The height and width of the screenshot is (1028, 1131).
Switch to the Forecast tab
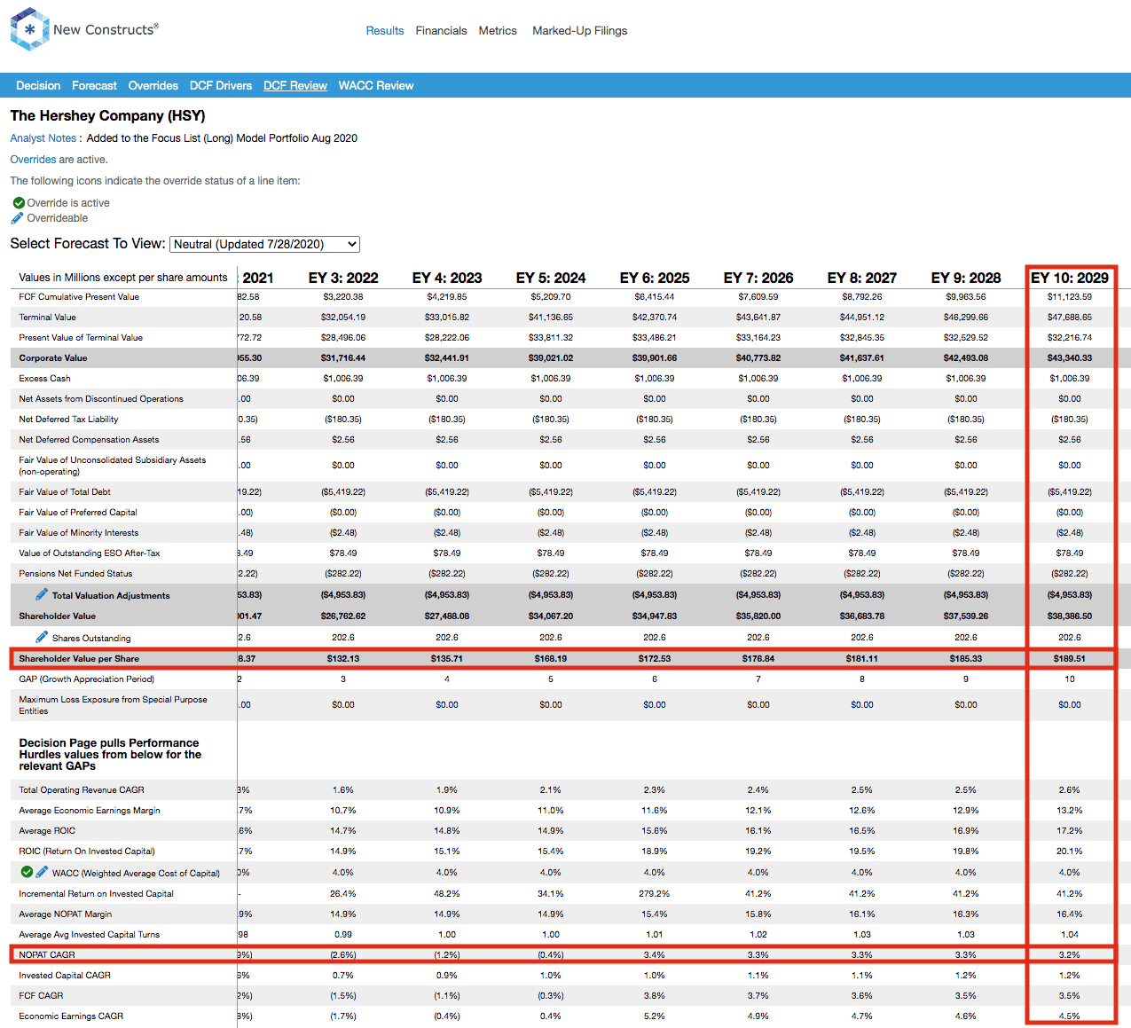click(94, 86)
